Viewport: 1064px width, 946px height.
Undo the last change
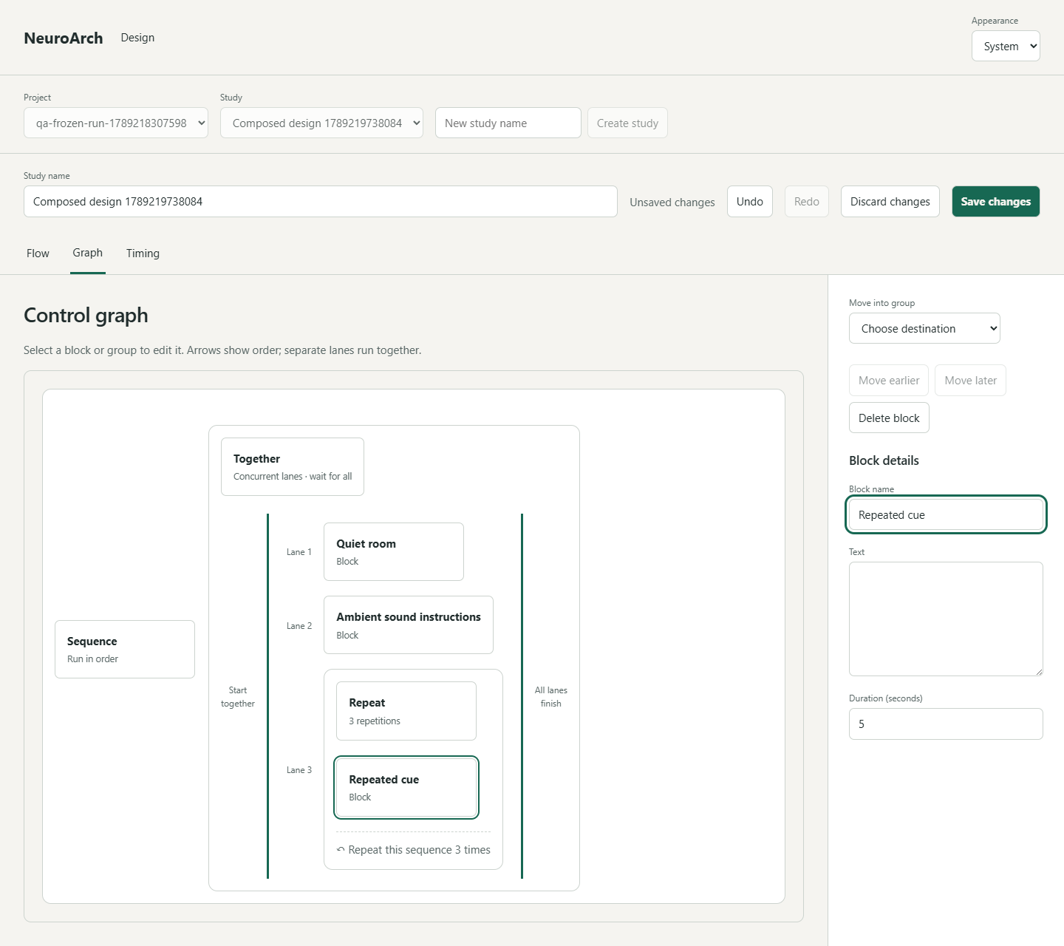coord(749,201)
